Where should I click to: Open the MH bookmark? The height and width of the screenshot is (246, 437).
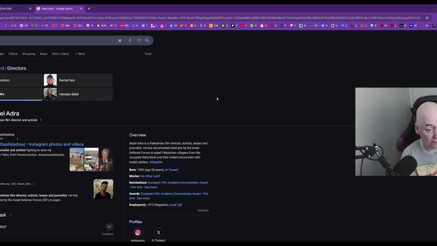click(x=65, y=25)
